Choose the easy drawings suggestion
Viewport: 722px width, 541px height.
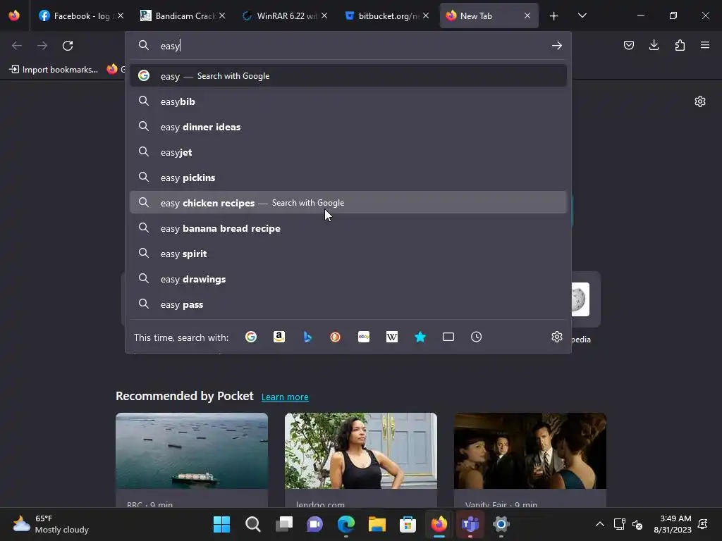pyautogui.click(x=348, y=279)
